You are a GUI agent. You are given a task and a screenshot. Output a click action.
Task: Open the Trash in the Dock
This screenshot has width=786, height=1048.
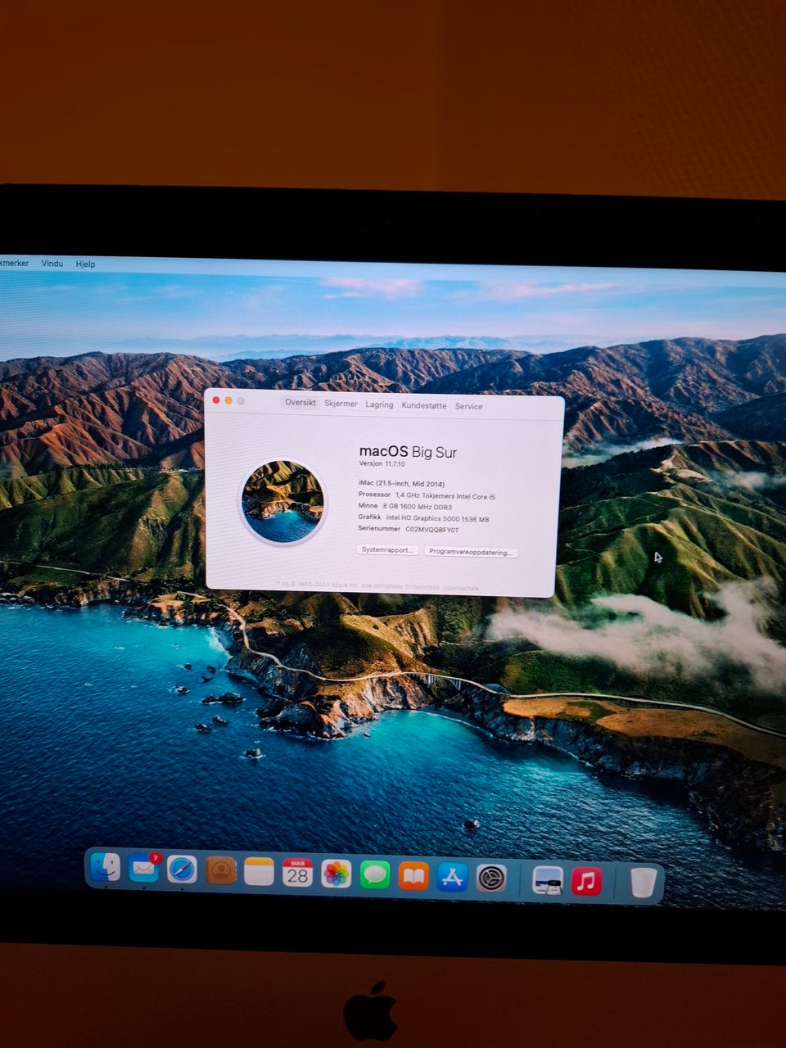644,883
